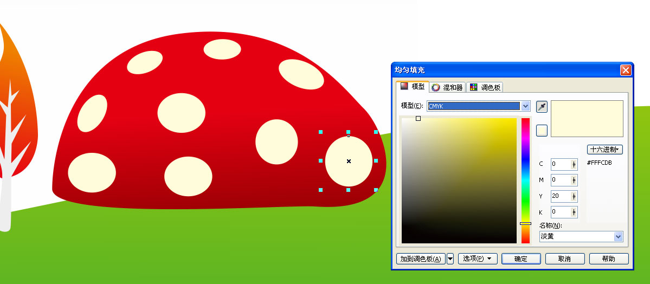Click the M value spinner control
This screenshot has width=650, height=284.
click(574, 180)
